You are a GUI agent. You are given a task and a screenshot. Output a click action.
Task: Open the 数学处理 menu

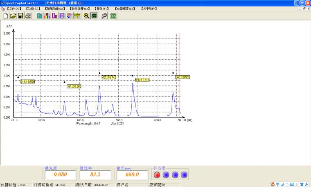click(79, 8)
